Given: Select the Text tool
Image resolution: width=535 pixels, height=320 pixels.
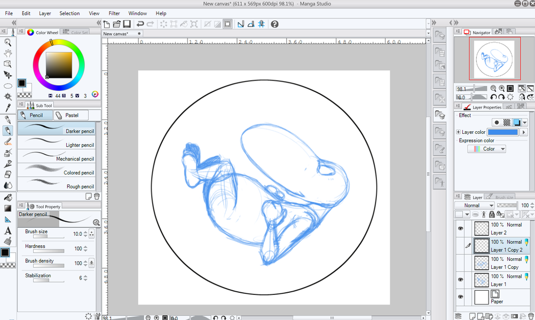Looking at the screenshot, I should tap(8, 231).
